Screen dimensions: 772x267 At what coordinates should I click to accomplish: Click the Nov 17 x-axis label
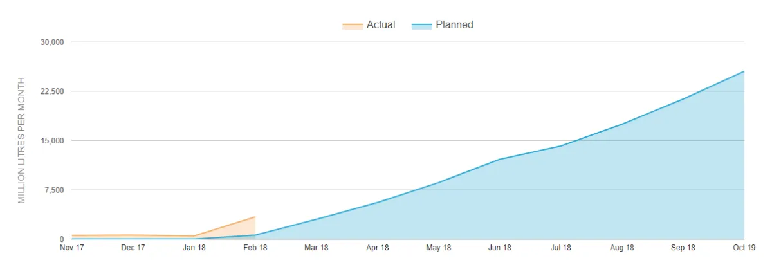click(x=71, y=248)
